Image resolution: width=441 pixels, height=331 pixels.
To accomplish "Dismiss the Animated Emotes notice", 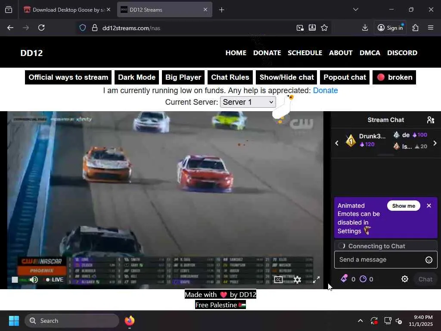I will [429, 206].
